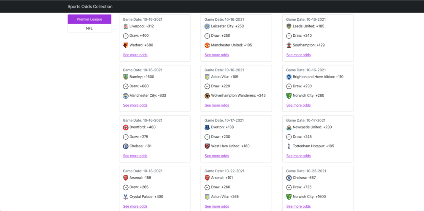
Task: Click the Wolverhampton Wanderers crest icon
Action: point(207,96)
